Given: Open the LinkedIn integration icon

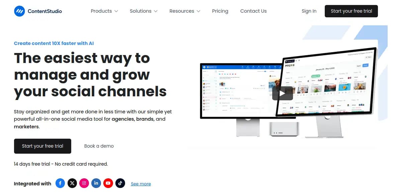Looking at the screenshot, I should 96,183.
